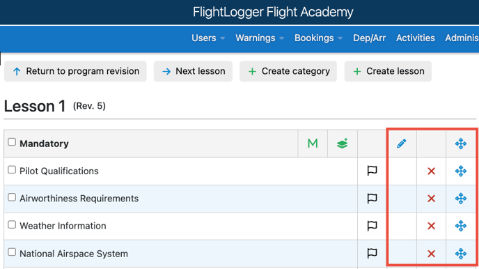The image size is (479, 269).
Task: Edit the Mandatory category with pencil icon
Action: (x=402, y=144)
